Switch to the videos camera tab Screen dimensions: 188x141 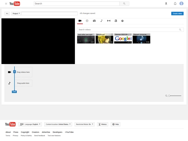pos(80,21)
